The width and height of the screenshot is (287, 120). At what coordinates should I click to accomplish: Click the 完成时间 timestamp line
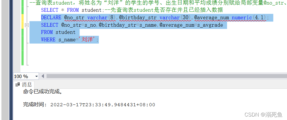[x=89, y=104]
